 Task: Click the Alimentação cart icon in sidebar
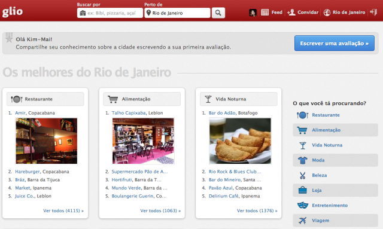tap(302, 130)
